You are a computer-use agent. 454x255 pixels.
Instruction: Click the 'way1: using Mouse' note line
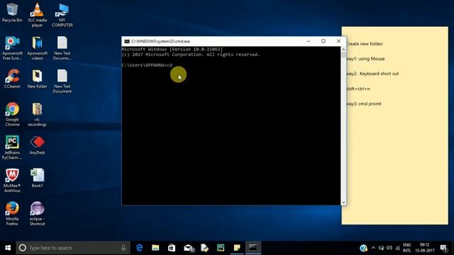[365, 59]
